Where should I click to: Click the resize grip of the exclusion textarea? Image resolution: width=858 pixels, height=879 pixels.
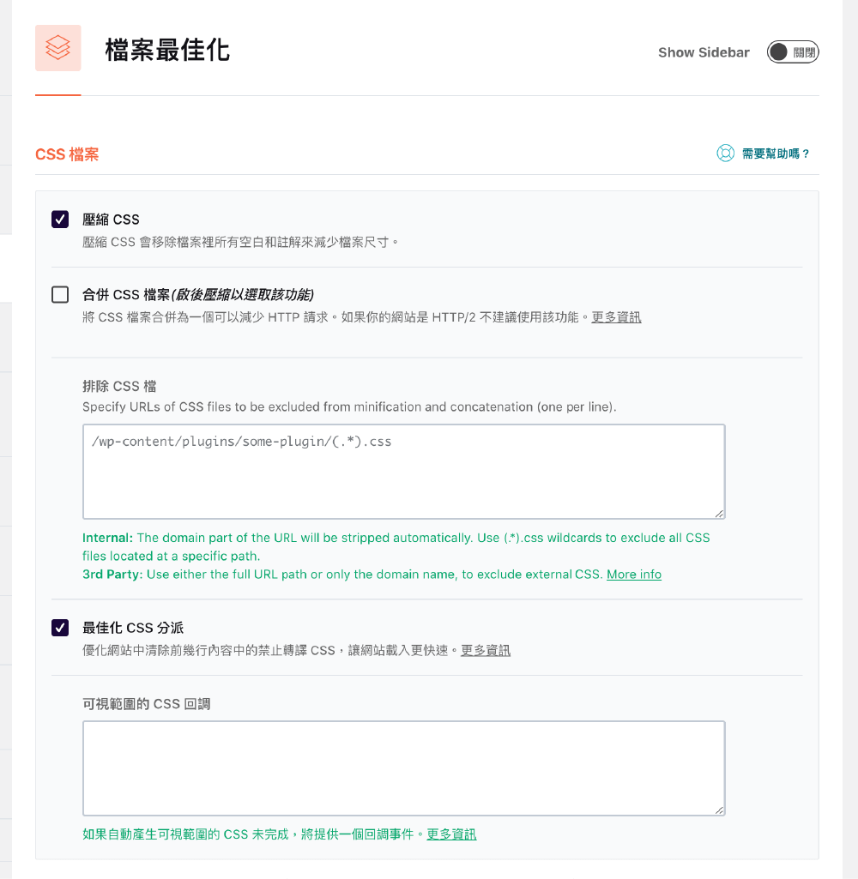720,515
